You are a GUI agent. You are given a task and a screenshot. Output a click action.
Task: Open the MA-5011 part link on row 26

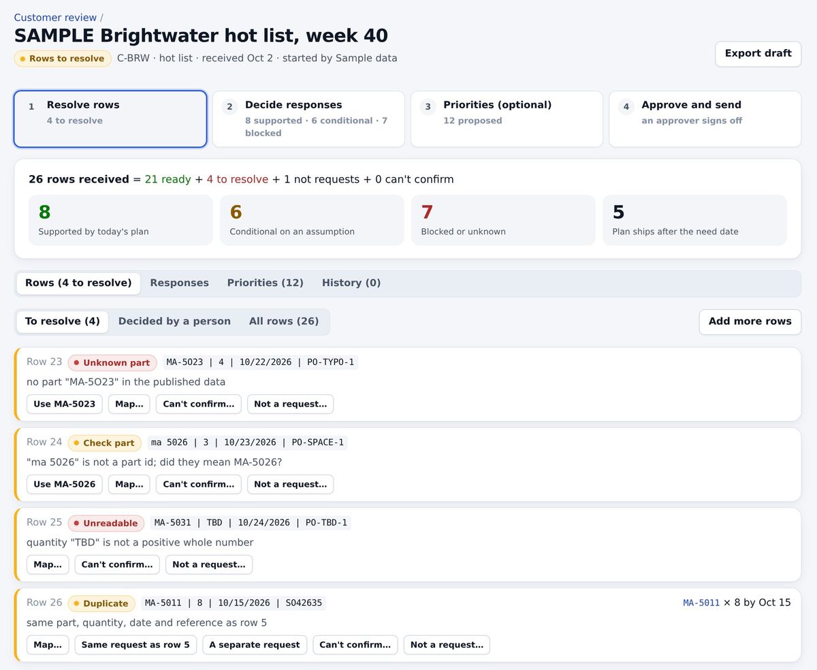(x=701, y=603)
